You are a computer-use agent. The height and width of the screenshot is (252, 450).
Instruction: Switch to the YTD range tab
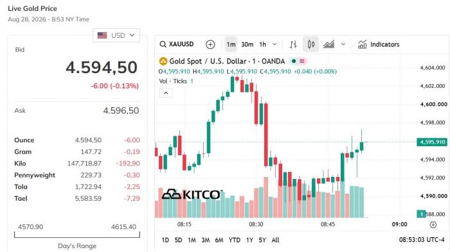[235, 240]
